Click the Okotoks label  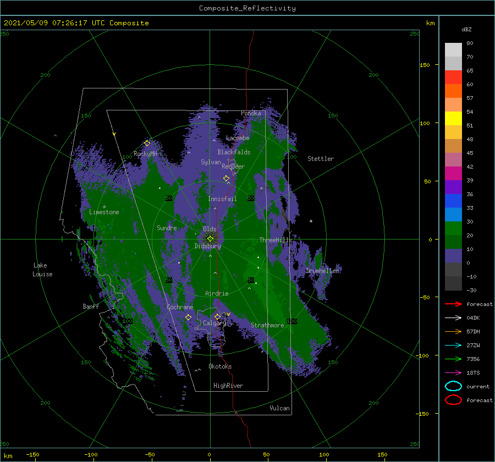coord(220,366)
